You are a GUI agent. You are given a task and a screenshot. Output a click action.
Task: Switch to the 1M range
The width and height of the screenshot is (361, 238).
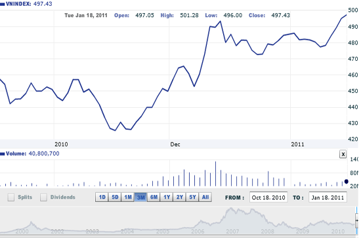(x=128, y=197)
